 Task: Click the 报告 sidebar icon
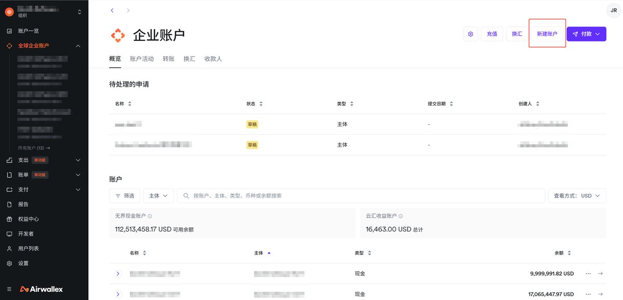tap(9, 204)
